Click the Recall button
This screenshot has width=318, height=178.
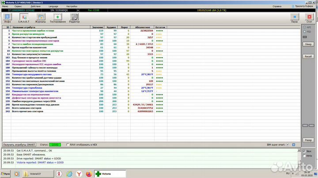(x=308, y=57)
